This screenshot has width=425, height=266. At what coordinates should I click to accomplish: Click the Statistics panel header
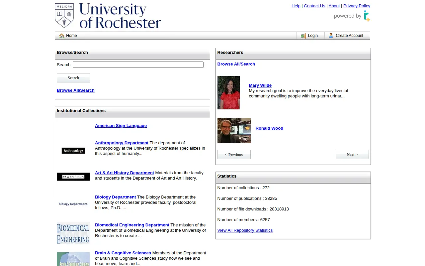click(293, 178)
